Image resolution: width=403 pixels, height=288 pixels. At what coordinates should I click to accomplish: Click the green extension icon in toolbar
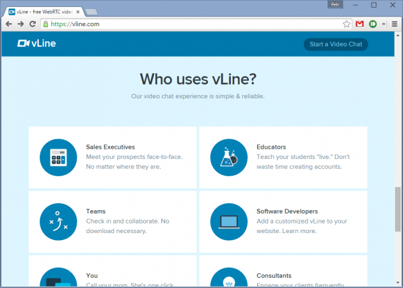(x=372, y=24)
